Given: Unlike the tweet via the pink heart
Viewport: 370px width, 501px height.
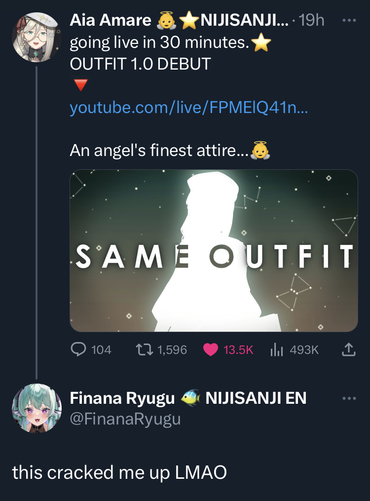Looking at the screenshot, I should point(211,349).
